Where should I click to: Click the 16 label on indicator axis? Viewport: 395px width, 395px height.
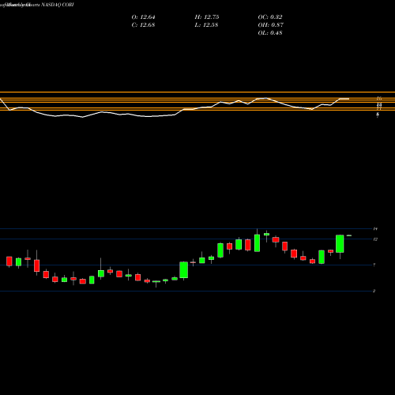click(379, 98)
